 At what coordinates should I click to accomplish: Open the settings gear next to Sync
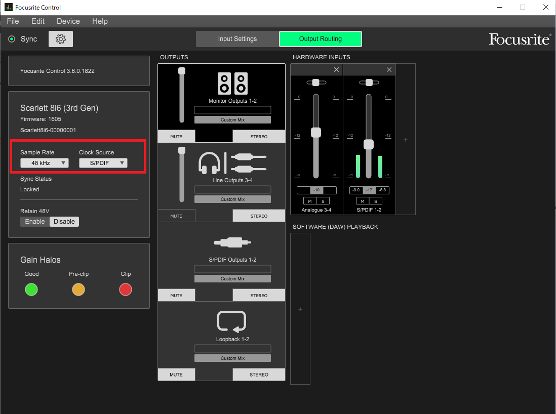point(61,39)
